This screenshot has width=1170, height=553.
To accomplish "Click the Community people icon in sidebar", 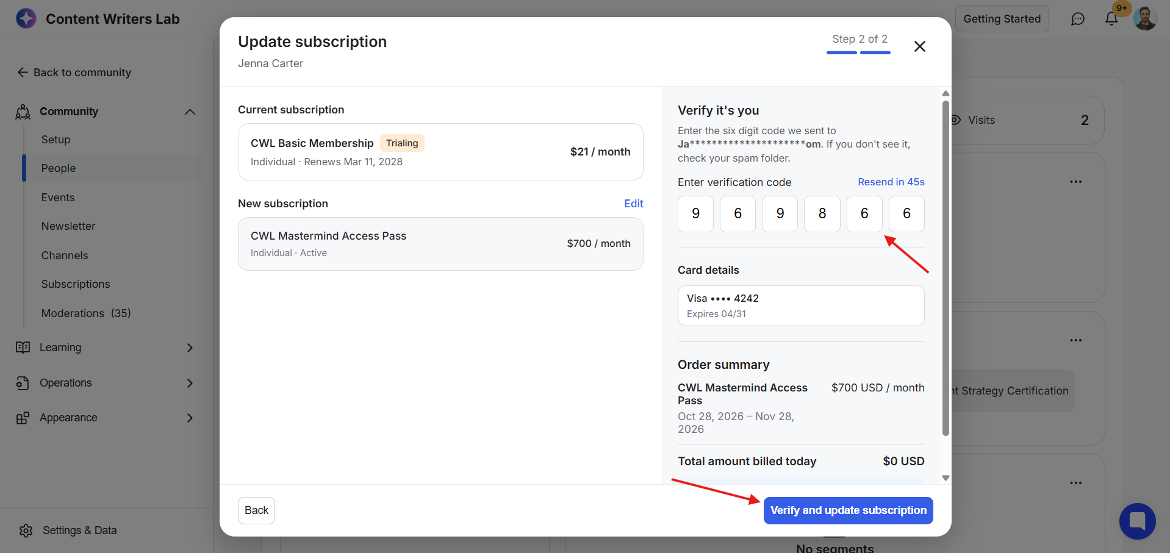I will (x=23, y=112).
